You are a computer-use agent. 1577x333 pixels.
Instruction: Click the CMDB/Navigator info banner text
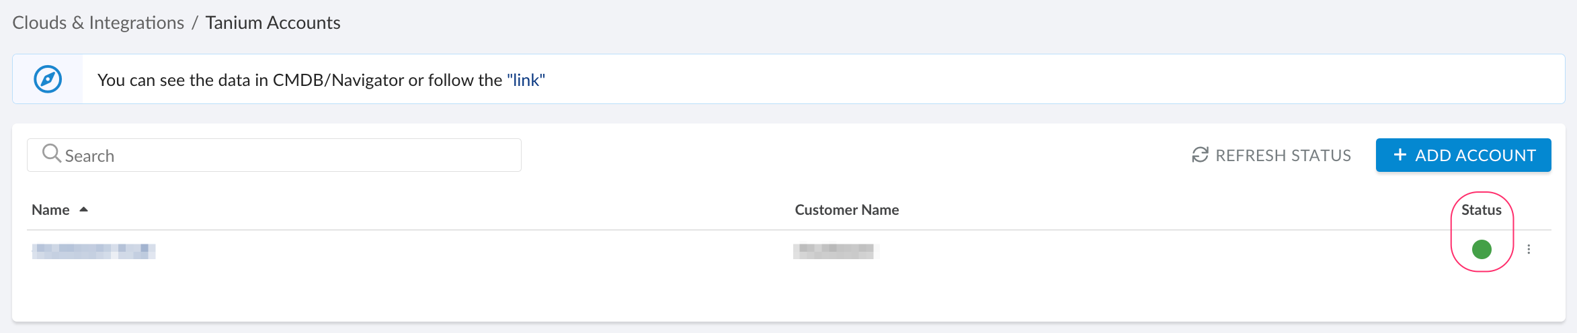(x=299, y=80)
